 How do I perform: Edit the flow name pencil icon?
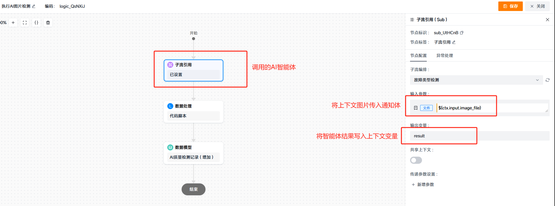[x=34, y=6]
